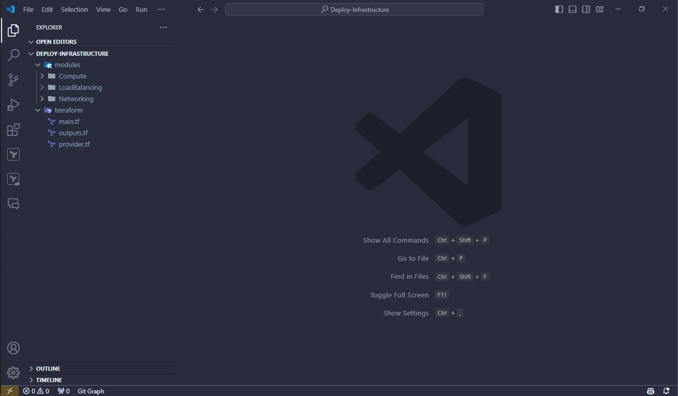Select the Networking folder name

coord(76,99)
